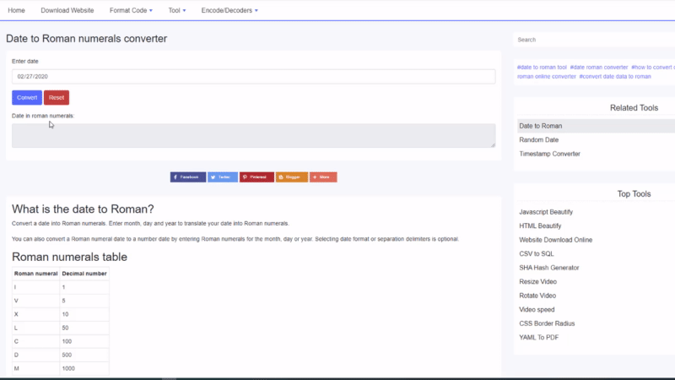This screenshot has width=675, height=380.
Task: Open the CSV to SQL tool
Action: click(538, 253)
